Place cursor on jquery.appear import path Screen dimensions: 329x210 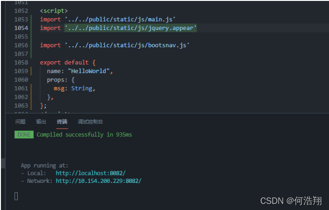point(130,28)
